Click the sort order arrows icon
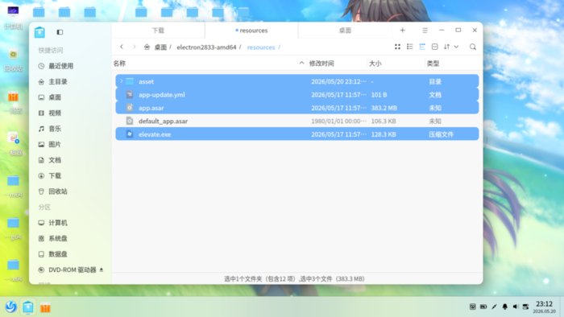The width and height of the screenshot is (564, 317). (x=446, y=47)
